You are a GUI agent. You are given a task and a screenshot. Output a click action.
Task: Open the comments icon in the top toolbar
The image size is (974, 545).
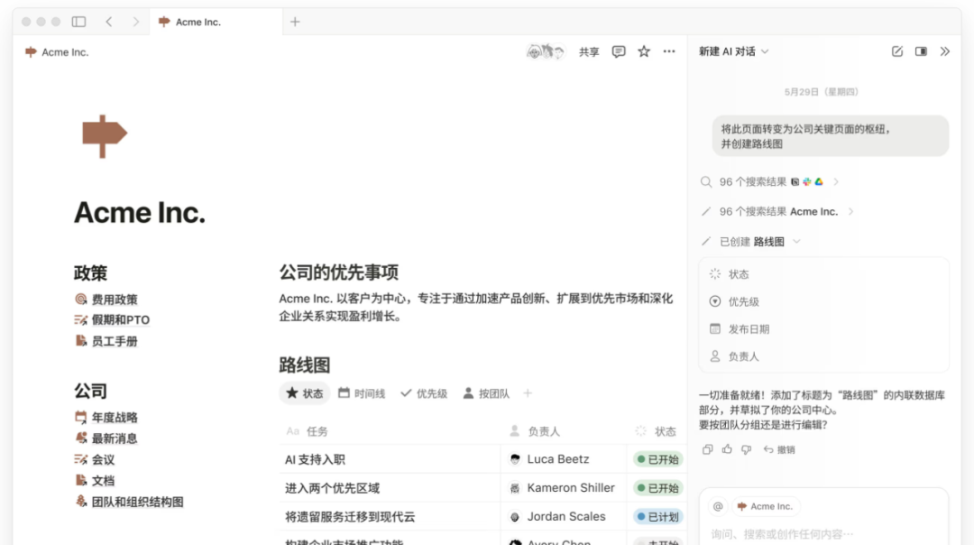tap(618, 51)
